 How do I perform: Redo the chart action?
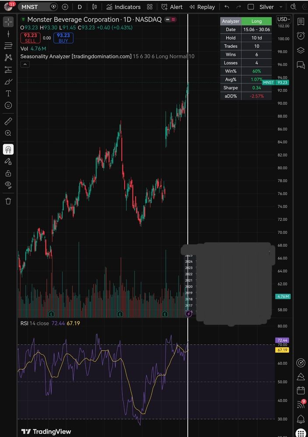coord(238,7)
